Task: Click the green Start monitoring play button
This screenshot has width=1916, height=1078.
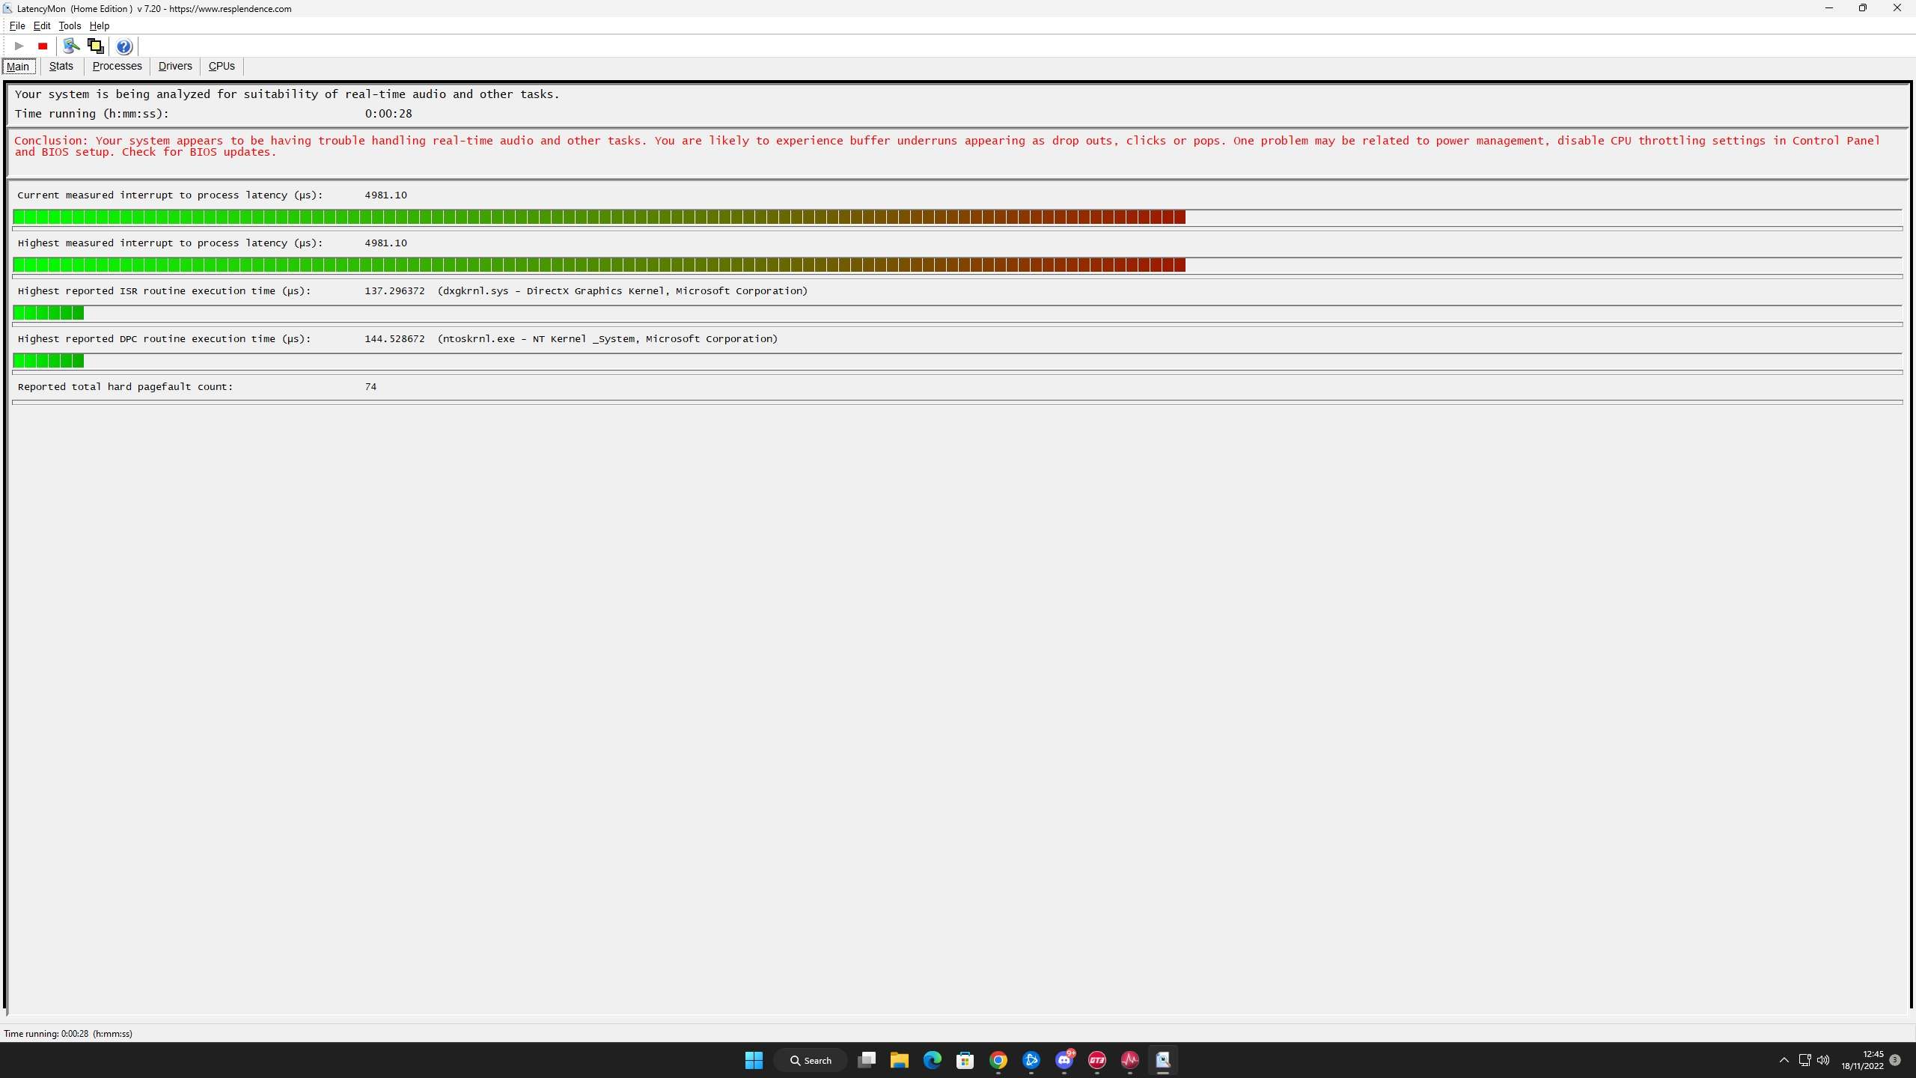Action: coord(19,46)
